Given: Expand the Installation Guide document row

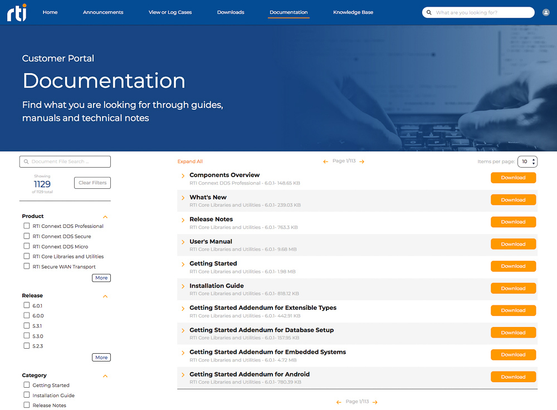Looking at the screenshot, I should click(183, 286).
